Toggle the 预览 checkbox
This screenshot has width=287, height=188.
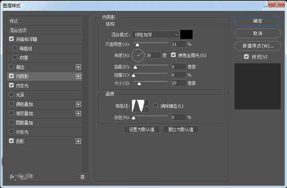(246, 57)
